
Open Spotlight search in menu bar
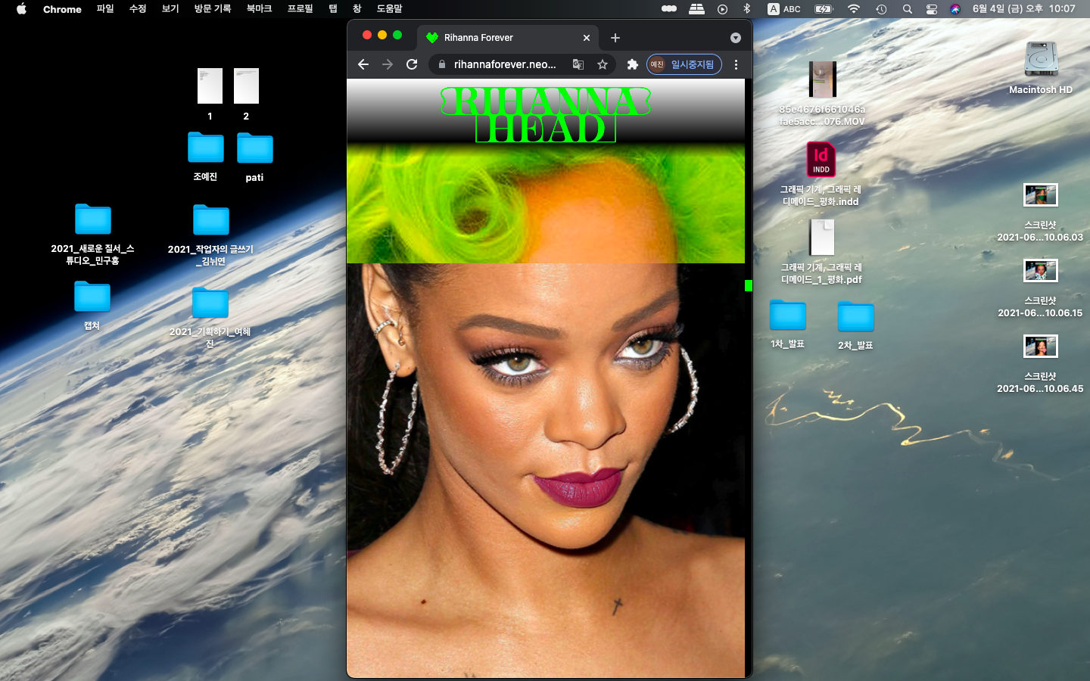tap(907, 9)
